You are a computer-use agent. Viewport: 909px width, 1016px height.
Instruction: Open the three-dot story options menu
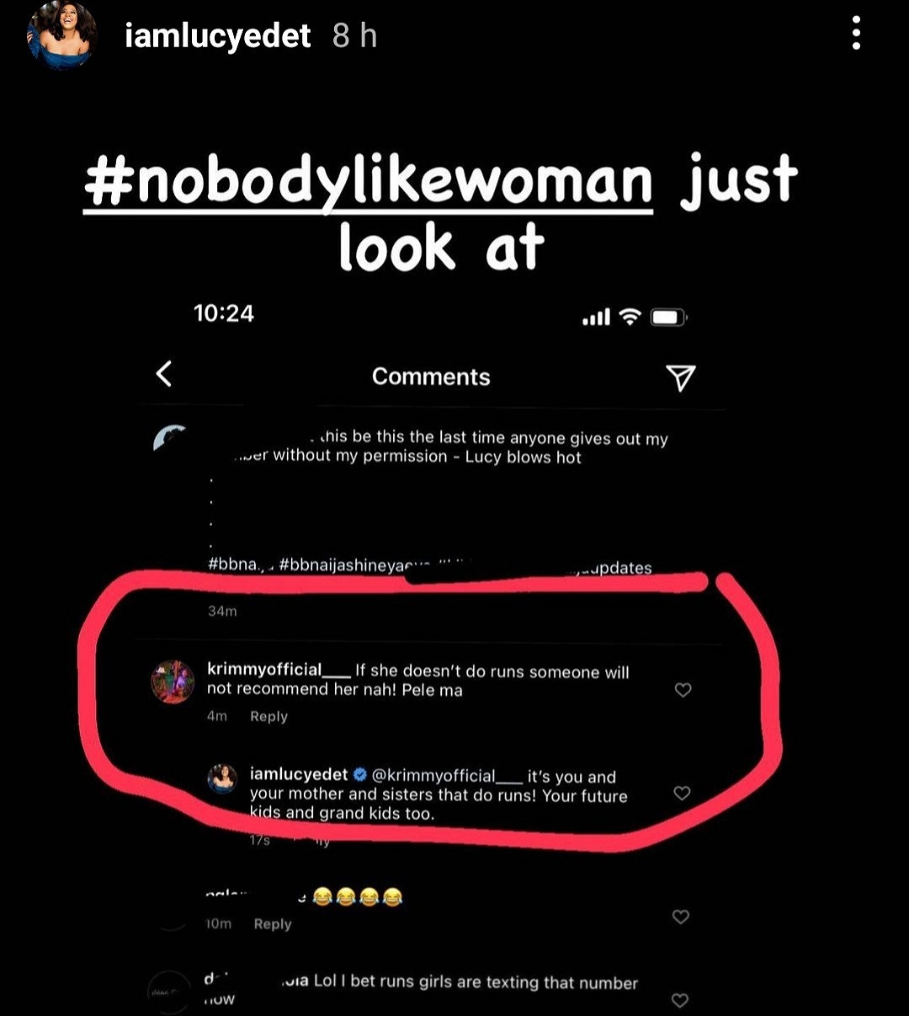(x=856, y=34)
